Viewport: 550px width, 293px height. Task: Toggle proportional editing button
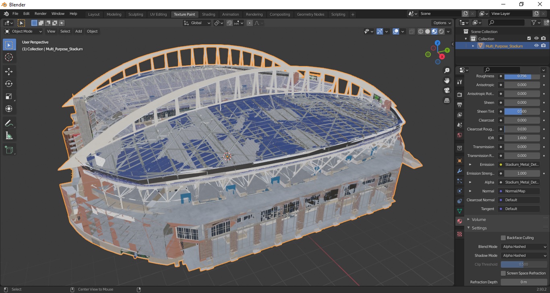250,23
